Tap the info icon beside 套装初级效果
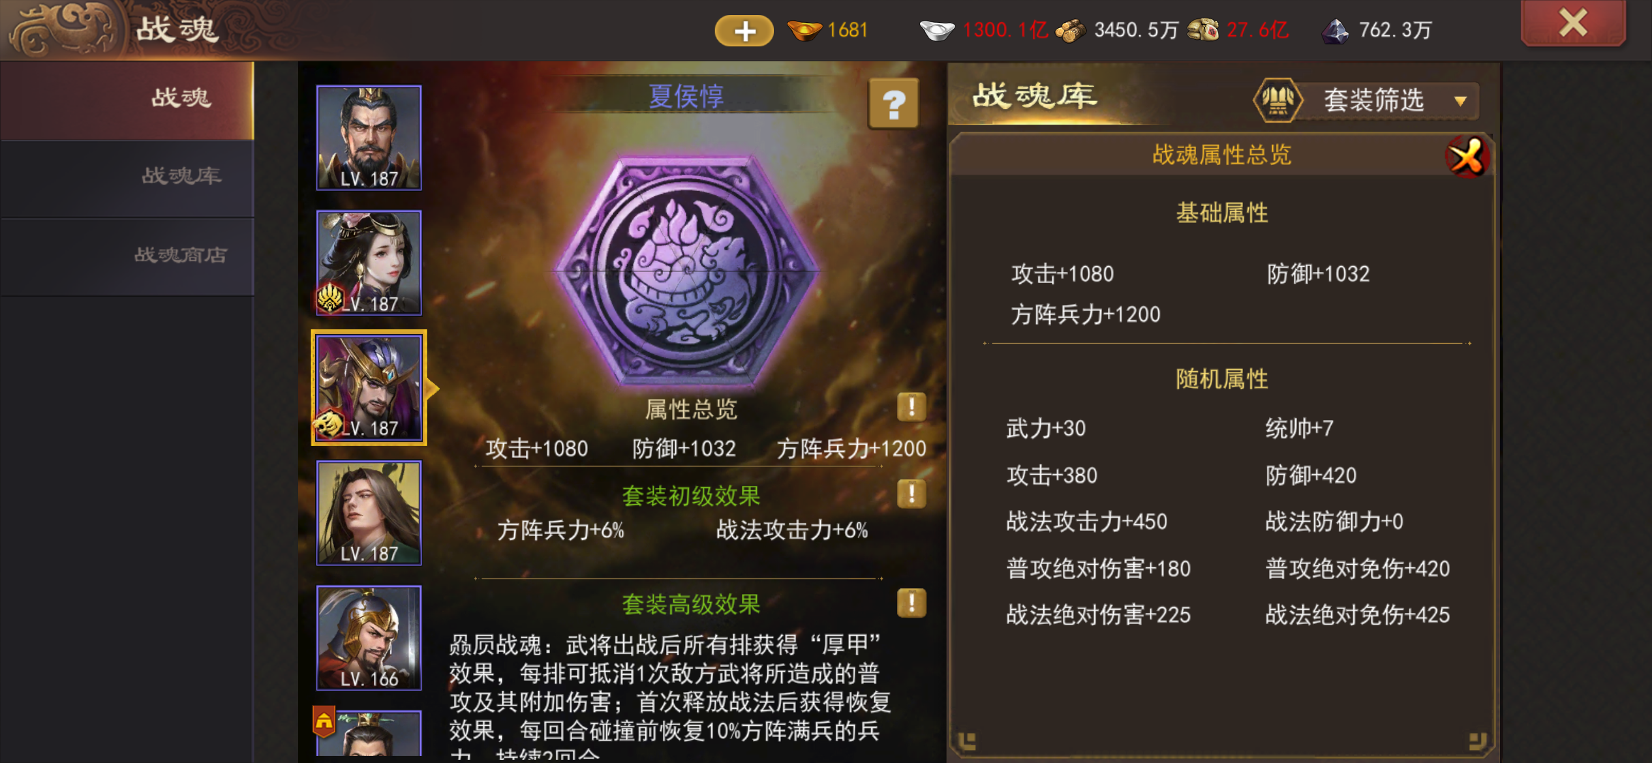Screen dimensions: 1652x763 click(911, 494)
